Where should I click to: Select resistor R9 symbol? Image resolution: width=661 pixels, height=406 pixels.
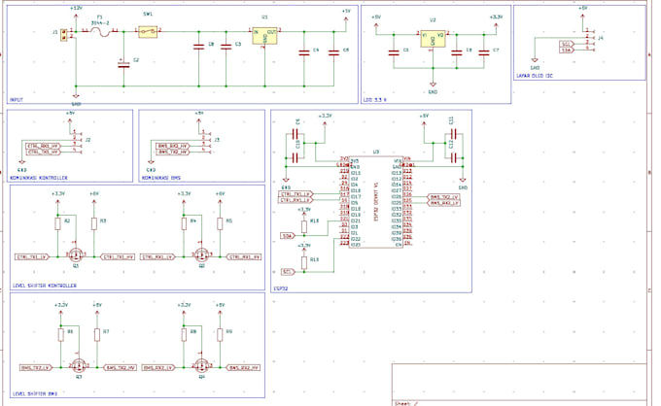point(220,335)
